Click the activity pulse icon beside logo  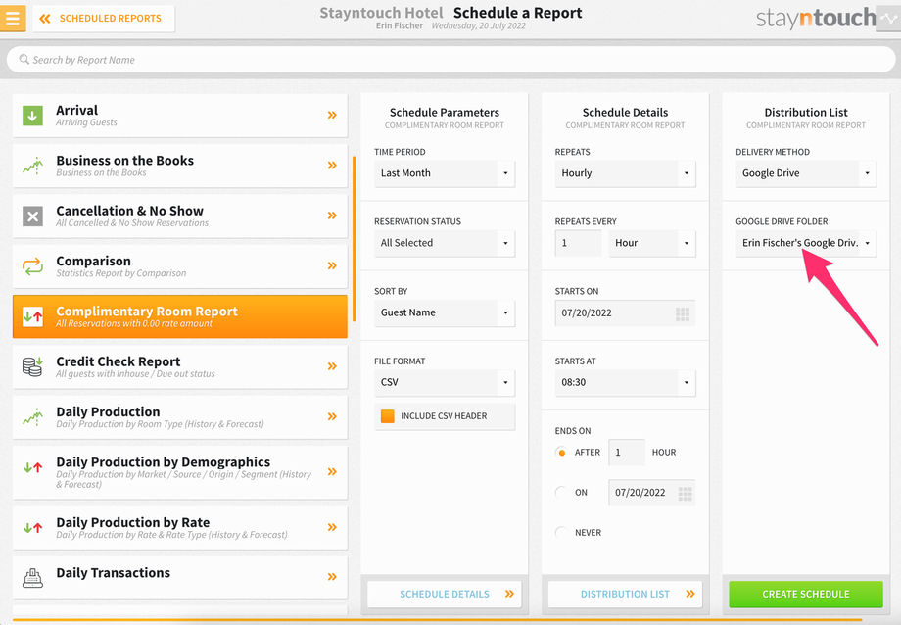(888, 19)
